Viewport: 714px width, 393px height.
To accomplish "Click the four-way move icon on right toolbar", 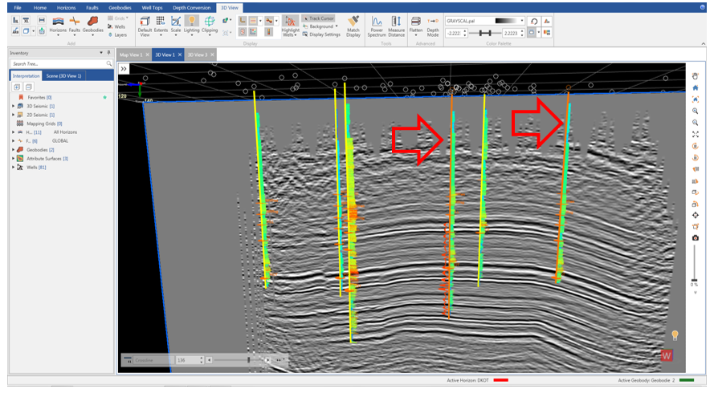I will [696, 215].
